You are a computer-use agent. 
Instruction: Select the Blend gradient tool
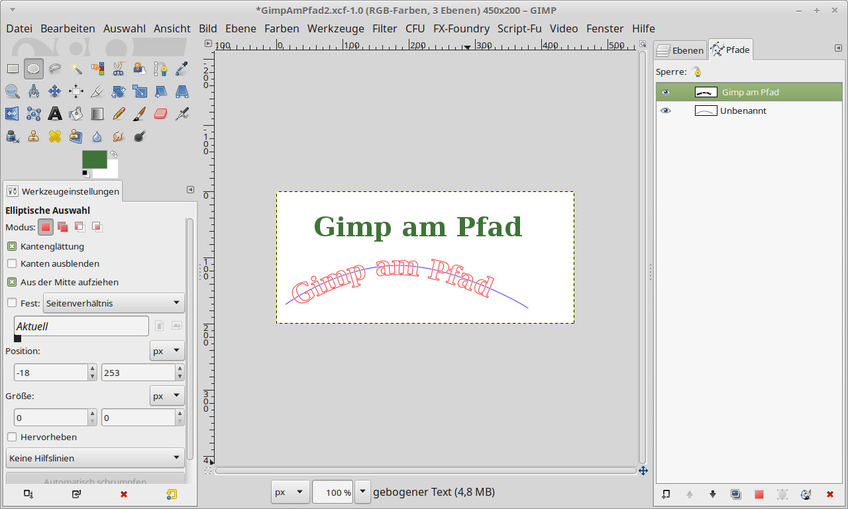click(x=97, y=114)
